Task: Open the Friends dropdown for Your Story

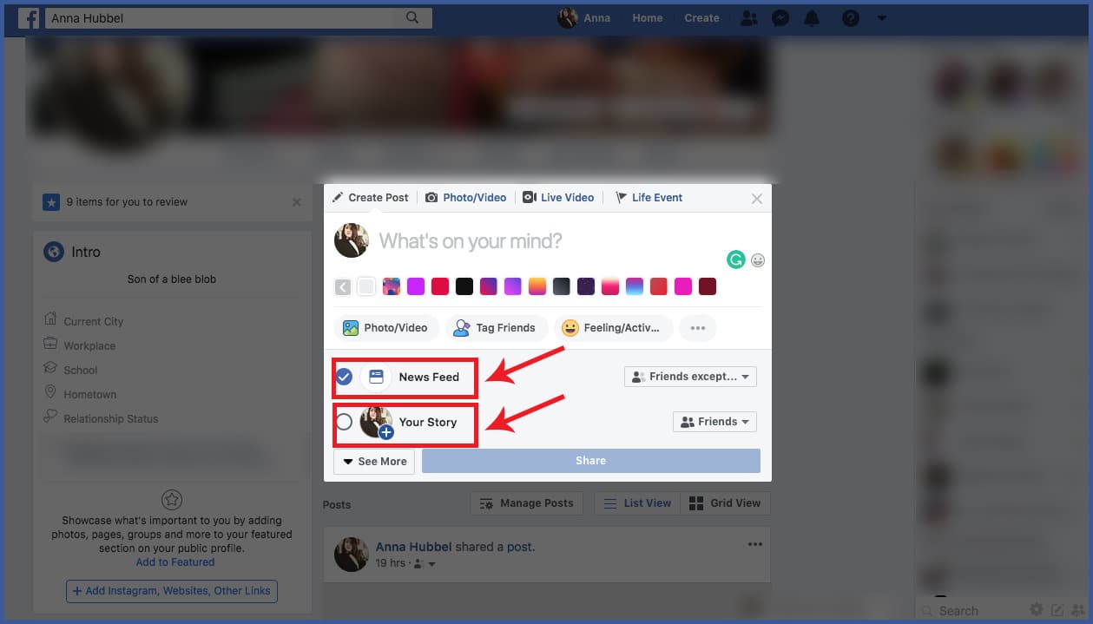Action: click(714, 422)
